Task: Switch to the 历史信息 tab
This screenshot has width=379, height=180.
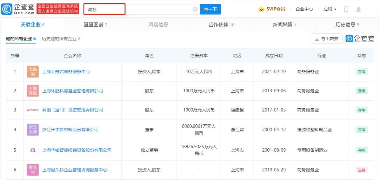Action: click(347, 24)
